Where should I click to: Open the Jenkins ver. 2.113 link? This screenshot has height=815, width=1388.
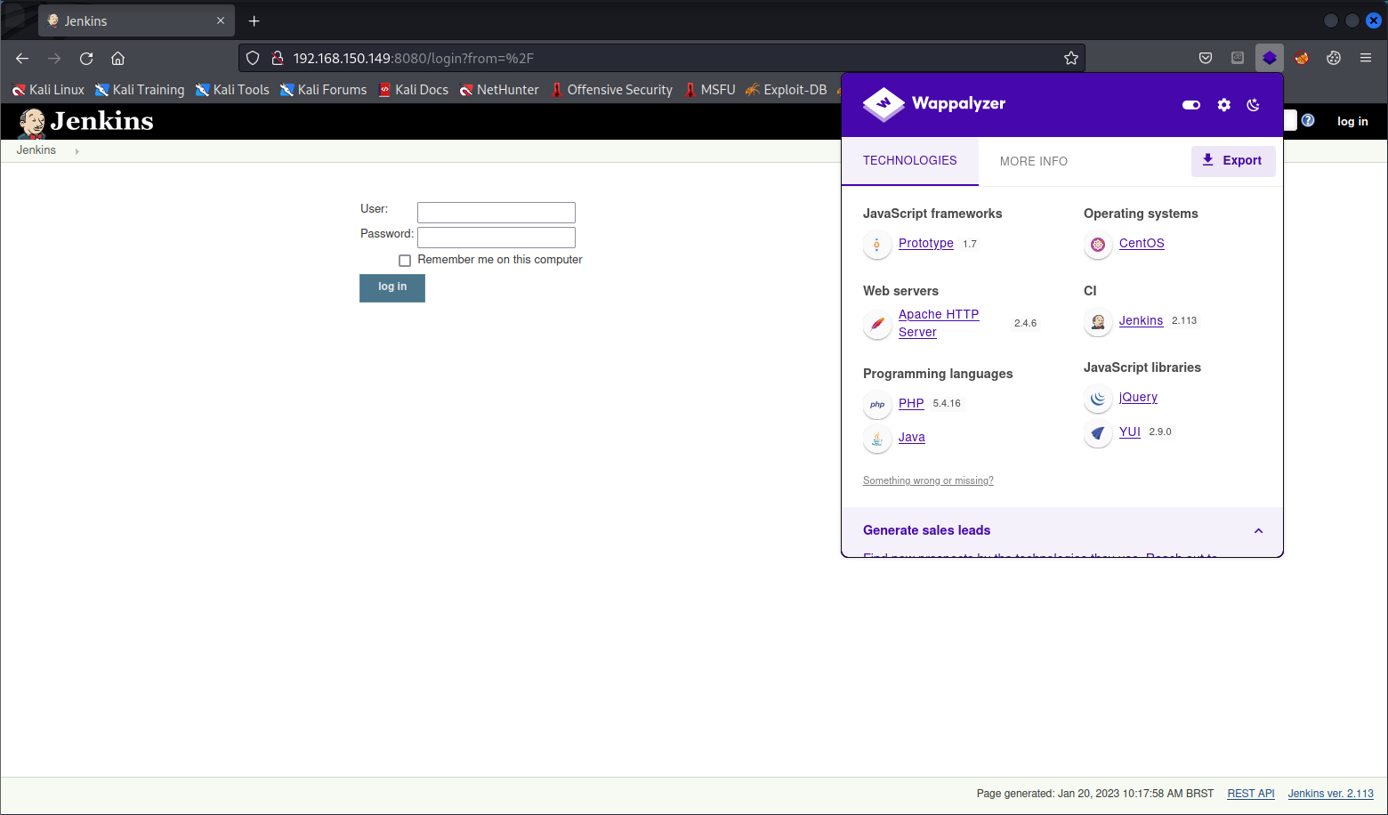tap(1331, 794)
